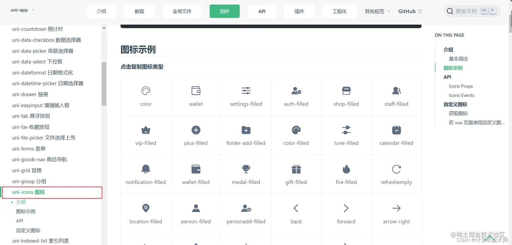Open the 介绍 navigation tab
Image resolution: width=512 pixels, height=245 pixels.
click(x=102, y=11)
